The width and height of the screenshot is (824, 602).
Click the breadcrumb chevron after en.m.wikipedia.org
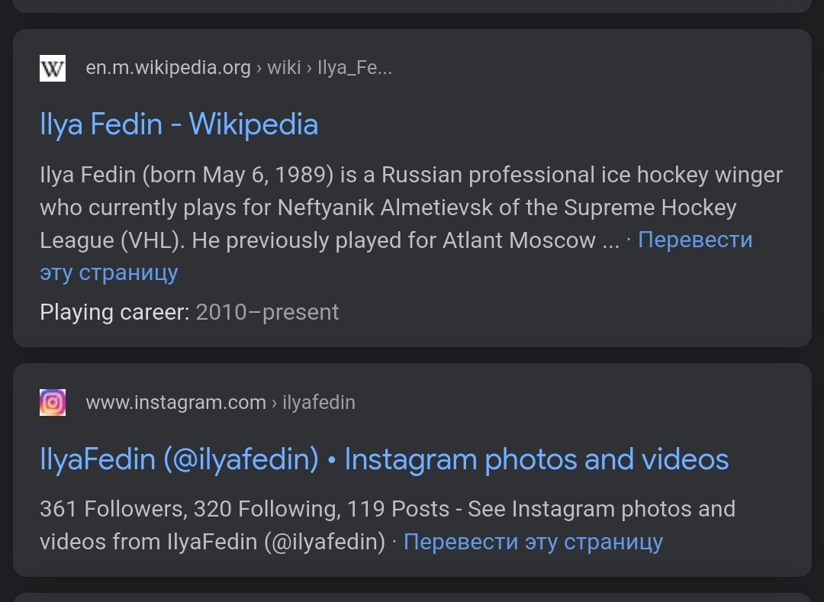click(x=259, y=69)
